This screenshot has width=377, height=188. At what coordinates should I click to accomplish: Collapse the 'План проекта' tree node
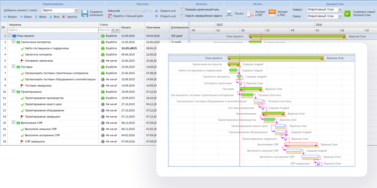pos(9,36)
